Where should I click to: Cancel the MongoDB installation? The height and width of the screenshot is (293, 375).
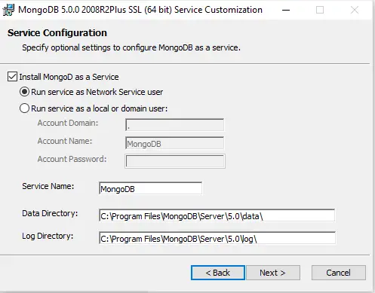pyautogui.click(x=339, y=273)
